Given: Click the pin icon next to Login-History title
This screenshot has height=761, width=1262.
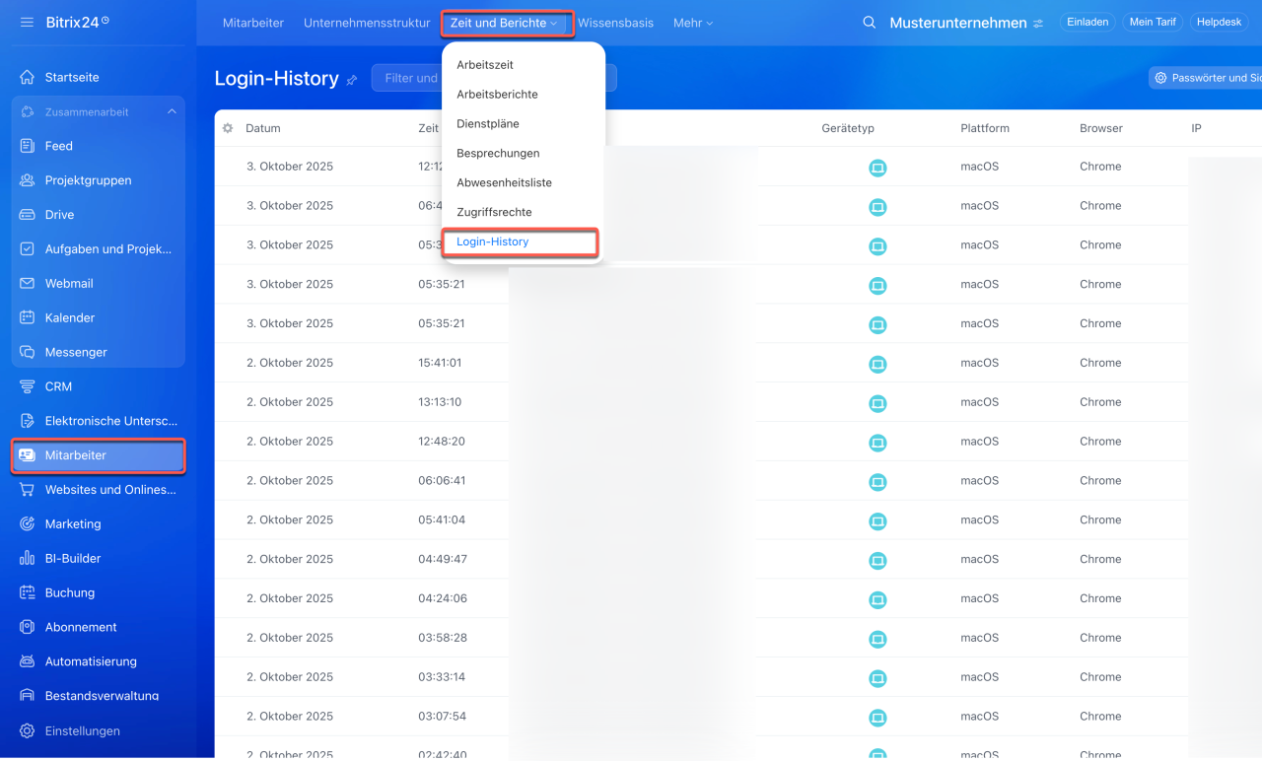Looking at the screenshot, I should [x=352, y=80].
